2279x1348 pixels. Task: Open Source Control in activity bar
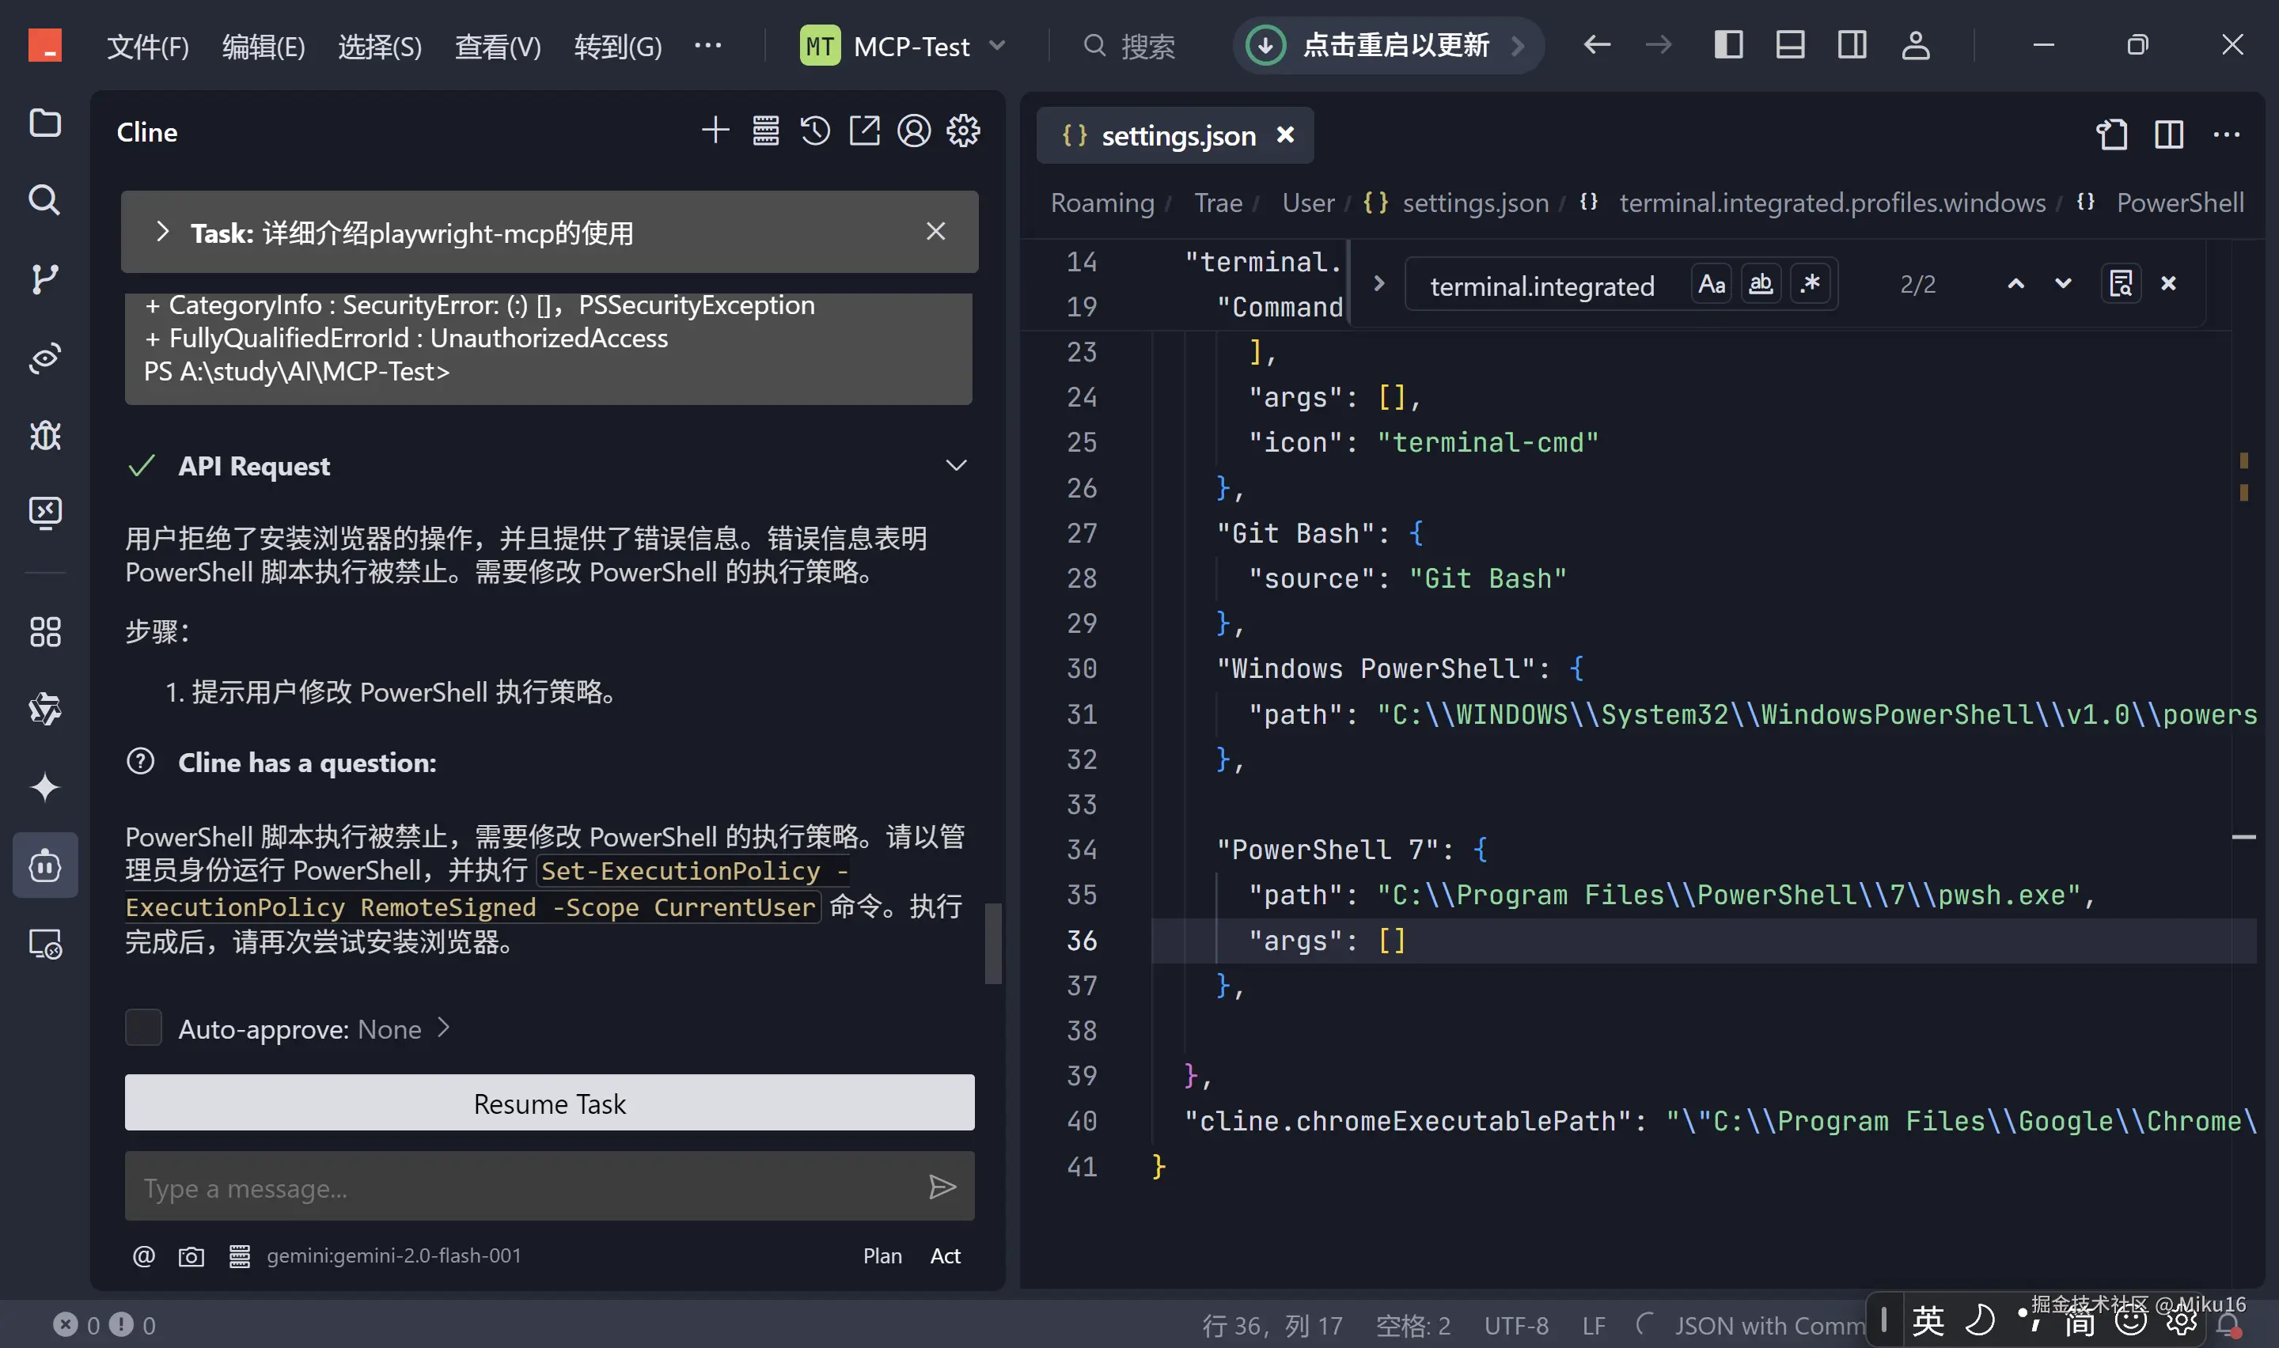coord(44,279)
